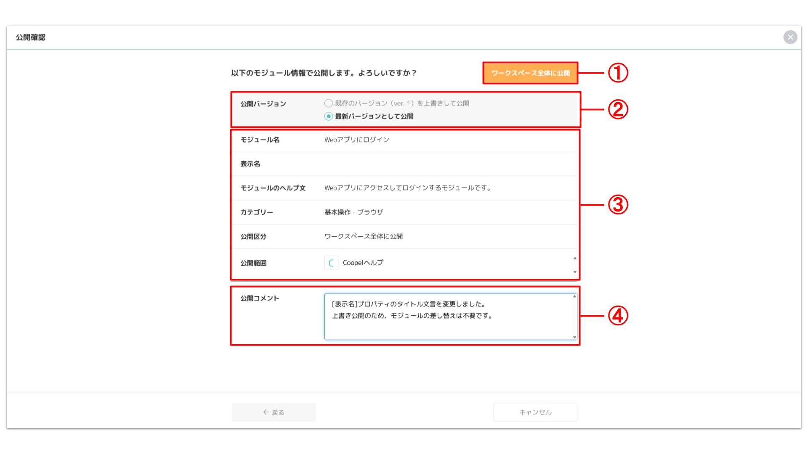Click the 公開バージョン label
The height and width of the screenshot is (454, 808).
[263, 104]
